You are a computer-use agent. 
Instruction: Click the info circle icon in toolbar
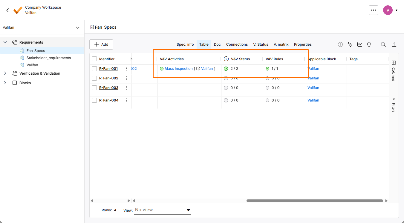click(340, 44)
